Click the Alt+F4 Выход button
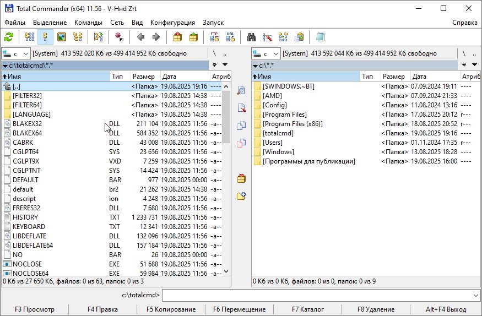482x316 pixels. pyautogui.click(x=446, y=309)
